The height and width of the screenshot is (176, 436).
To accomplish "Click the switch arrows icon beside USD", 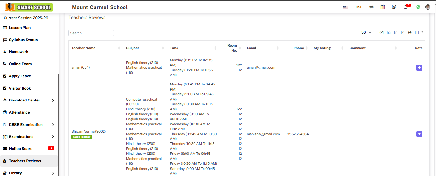I will pos(371,7).
